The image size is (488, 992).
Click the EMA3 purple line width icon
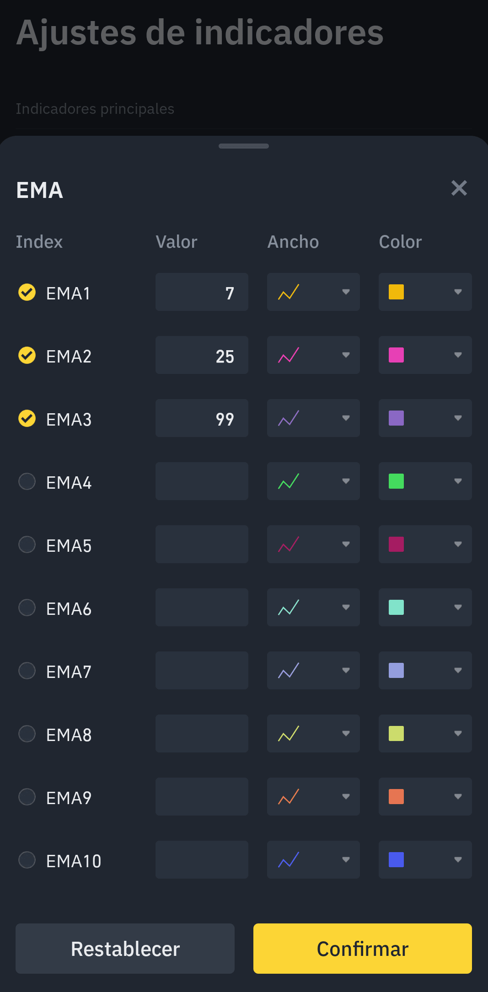(289, 418)
